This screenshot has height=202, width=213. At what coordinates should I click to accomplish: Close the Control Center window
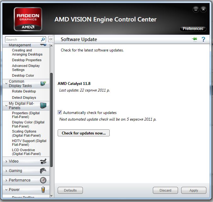pos(203,9)
